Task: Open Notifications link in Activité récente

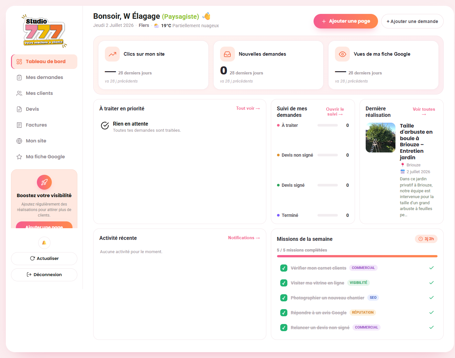Action: [244, 238]
